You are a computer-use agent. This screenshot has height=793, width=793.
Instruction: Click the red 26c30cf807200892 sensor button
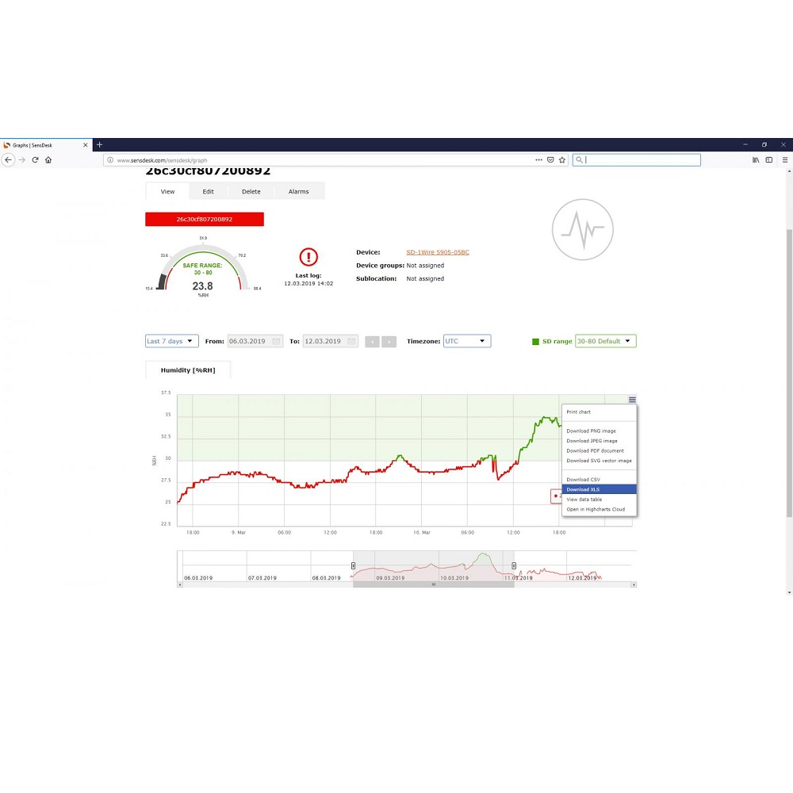pyautogui.click(x=205, y=219)
